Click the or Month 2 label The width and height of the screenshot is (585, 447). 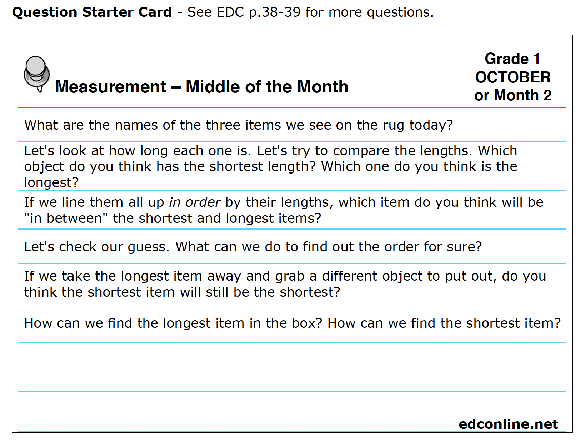[513, 95]
